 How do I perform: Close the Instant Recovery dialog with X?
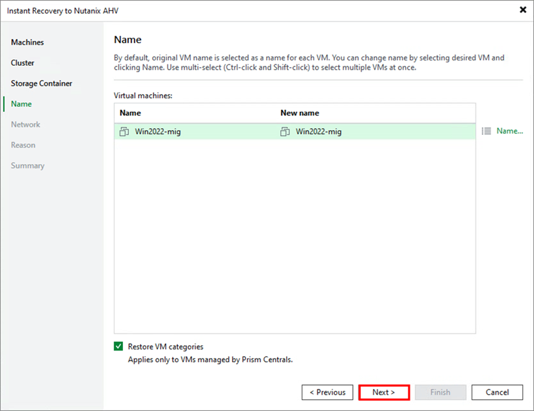(x=523, y=10)
